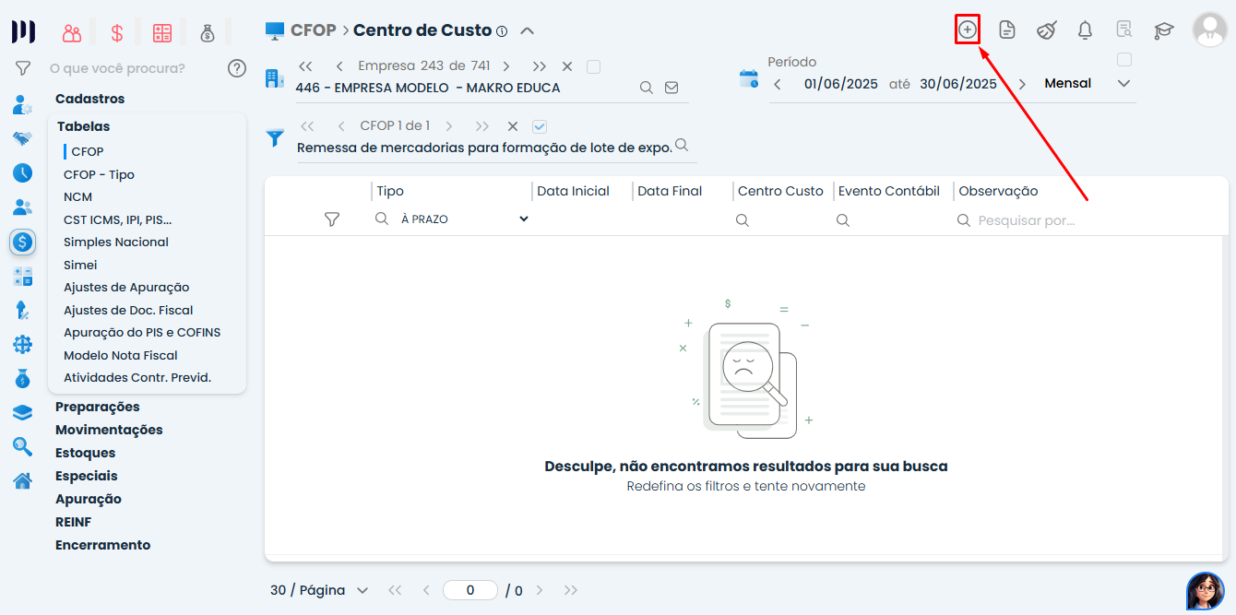Viewport: 1236px width, 615px height.
Task: Enable the checkbox next to the company navigation
Action: [x=594, y=67]
